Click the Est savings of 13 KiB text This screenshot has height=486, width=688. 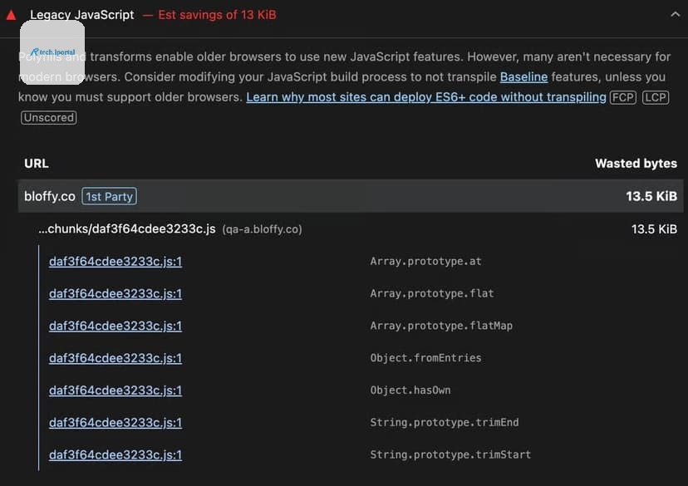[x=217, y=14]
